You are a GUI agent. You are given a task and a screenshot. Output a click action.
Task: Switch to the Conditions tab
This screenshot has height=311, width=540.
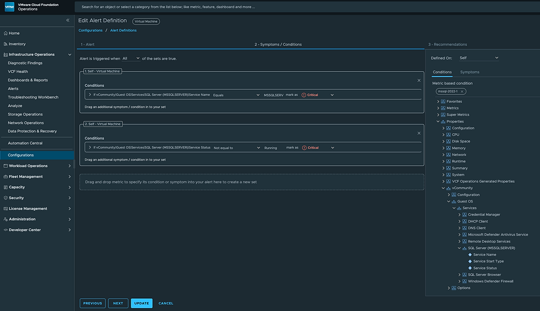point(442,72)
